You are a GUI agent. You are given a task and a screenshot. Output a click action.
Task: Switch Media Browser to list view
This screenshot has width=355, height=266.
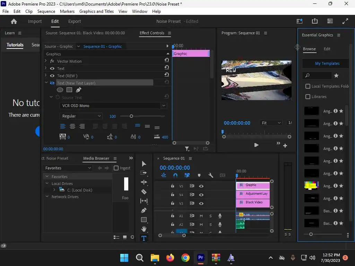[x=116, y=237]
